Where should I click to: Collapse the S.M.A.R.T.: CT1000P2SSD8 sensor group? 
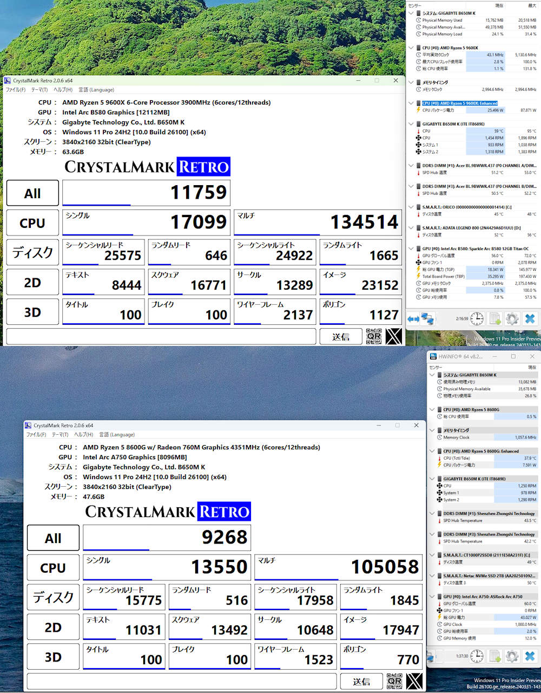pyautogui.click(x=432, y=555)
